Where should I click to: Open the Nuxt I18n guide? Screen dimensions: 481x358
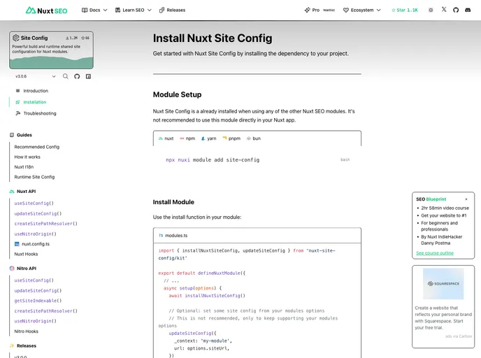(24, 167)
